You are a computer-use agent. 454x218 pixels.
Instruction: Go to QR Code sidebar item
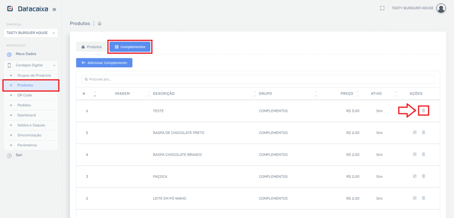pyautogui.click(x=24, y=95)
